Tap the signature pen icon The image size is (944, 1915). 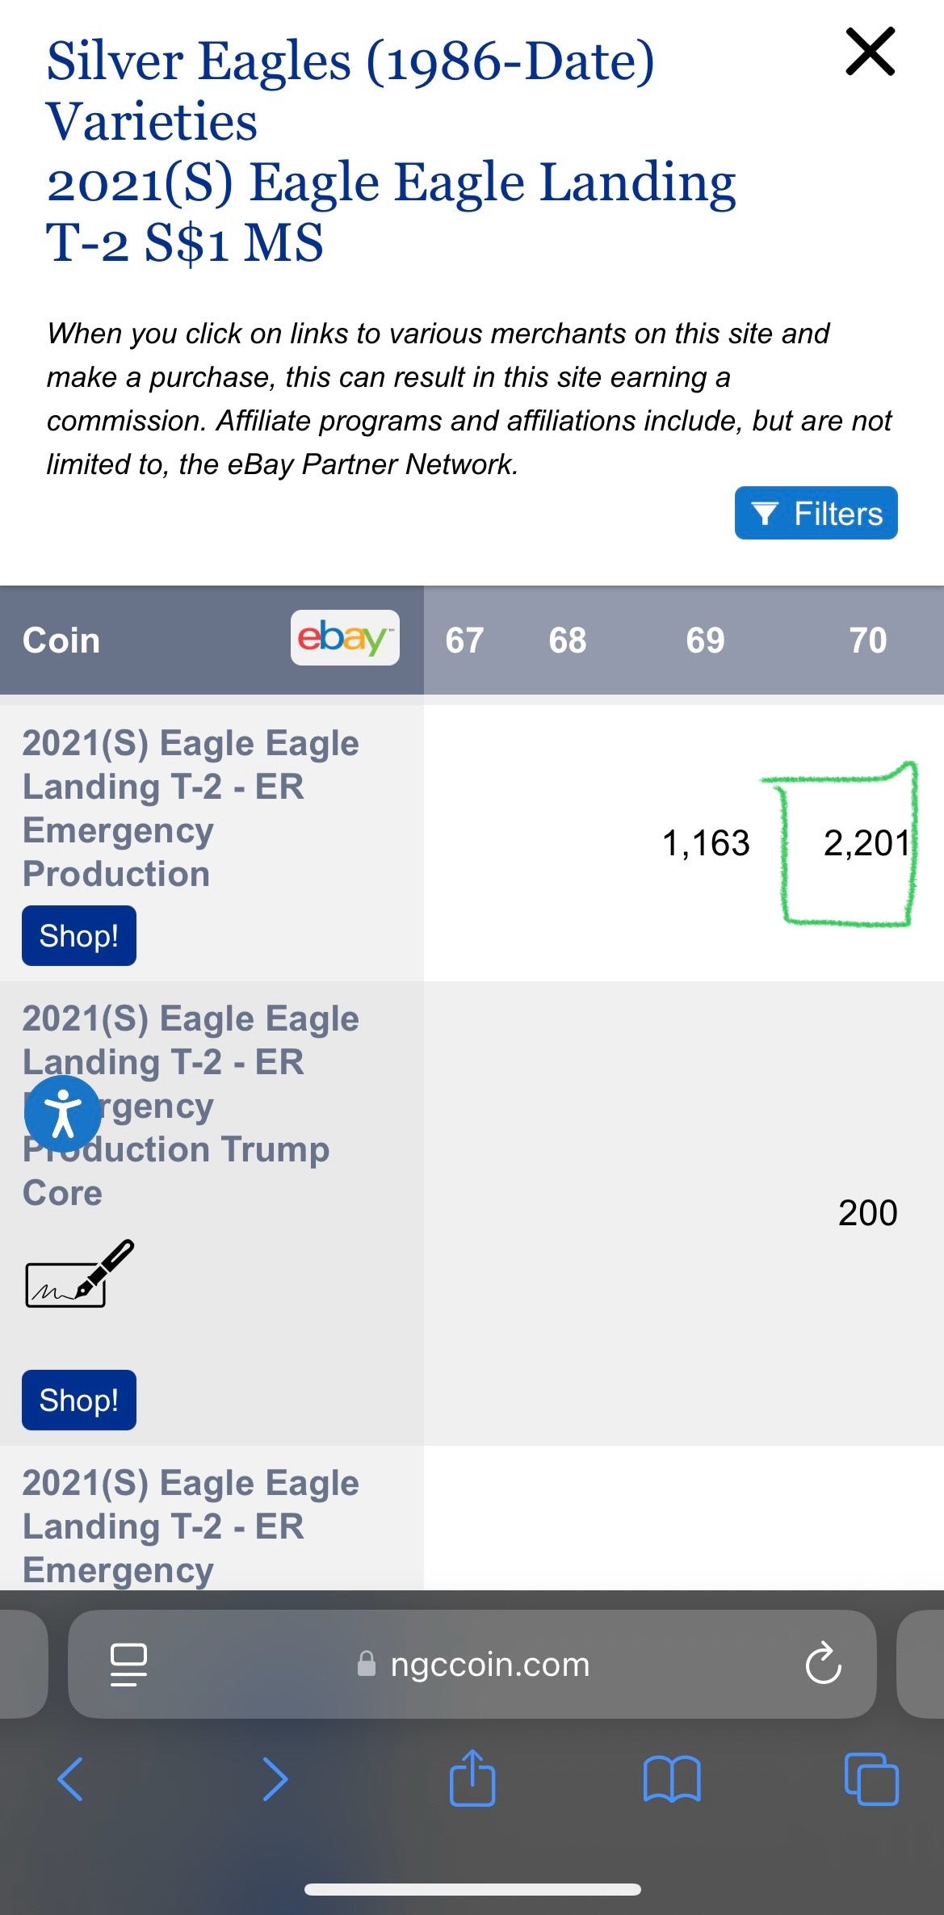pos(79,1275)
